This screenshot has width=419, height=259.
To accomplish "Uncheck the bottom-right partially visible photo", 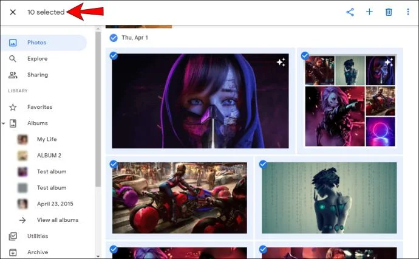I will [x=263, y=249].
